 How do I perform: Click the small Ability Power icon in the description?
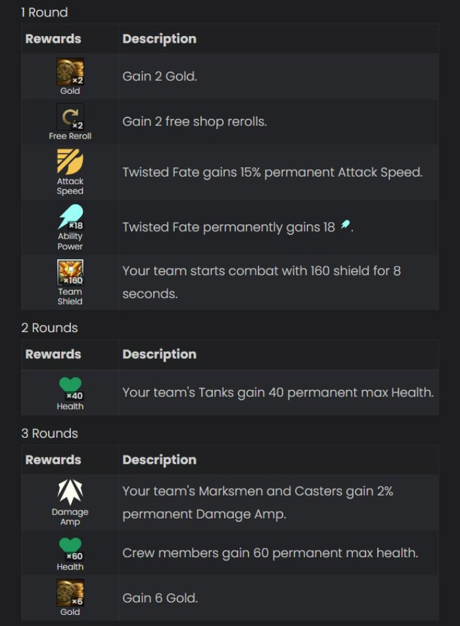pos(345,226)
